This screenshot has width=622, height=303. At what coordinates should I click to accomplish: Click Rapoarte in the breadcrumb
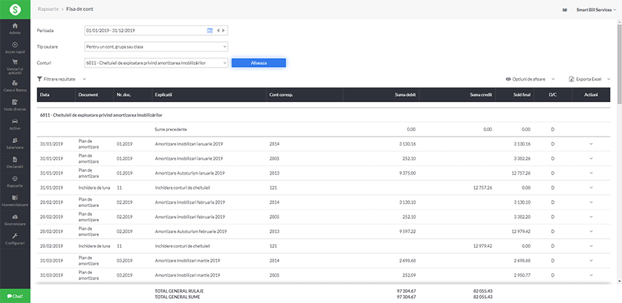click(48, 10)
